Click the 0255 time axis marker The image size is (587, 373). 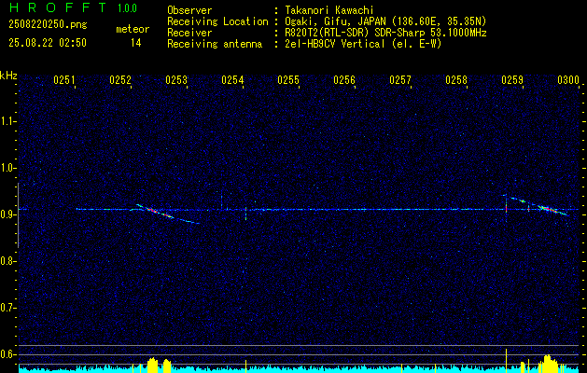pos(288,80)
